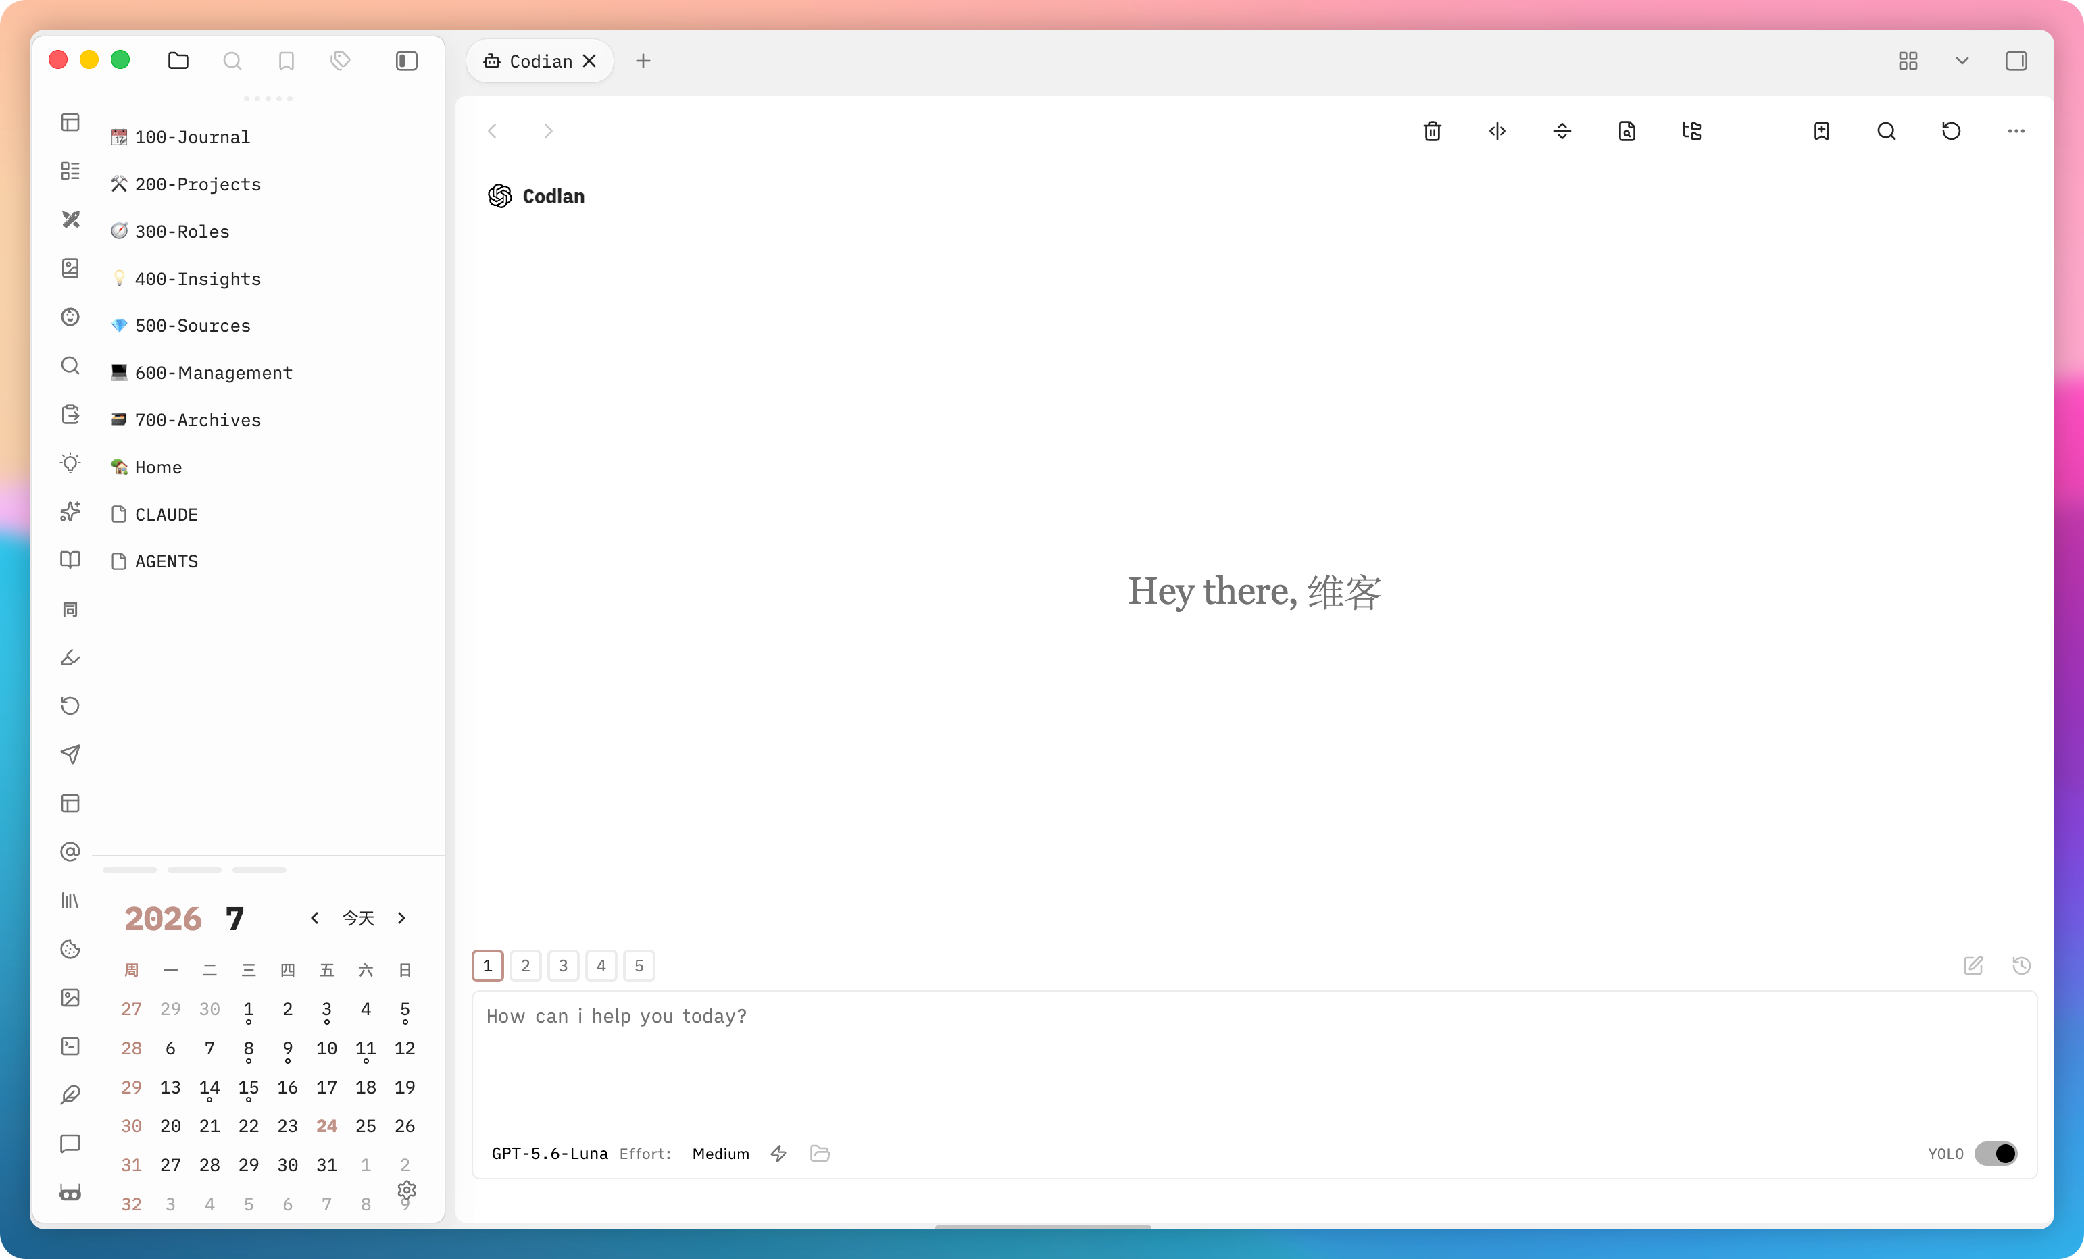This screenshot has height=1259, width=2084.
Task: Toggle YOLO mode switch
Action: [x=1996, y=1154]
